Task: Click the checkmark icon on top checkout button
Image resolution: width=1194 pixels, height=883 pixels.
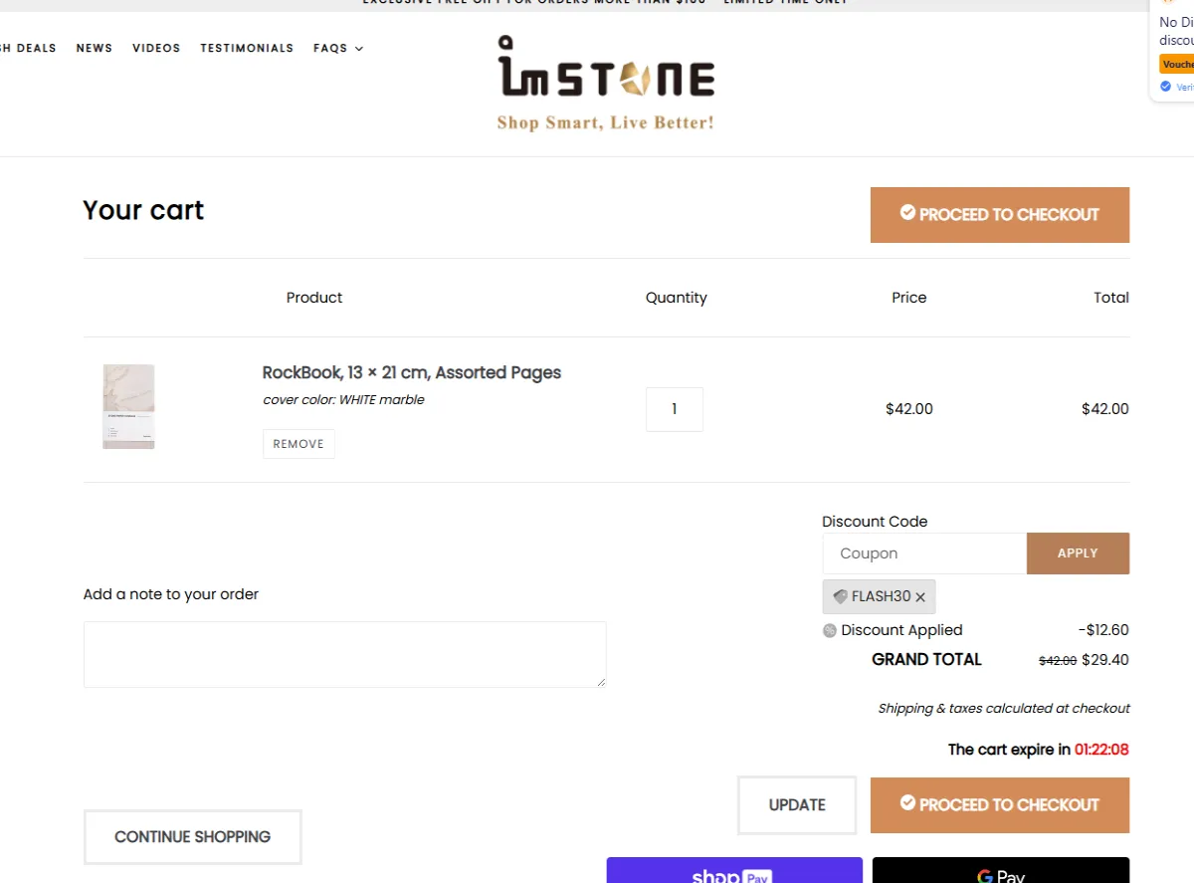Action: 907,212
